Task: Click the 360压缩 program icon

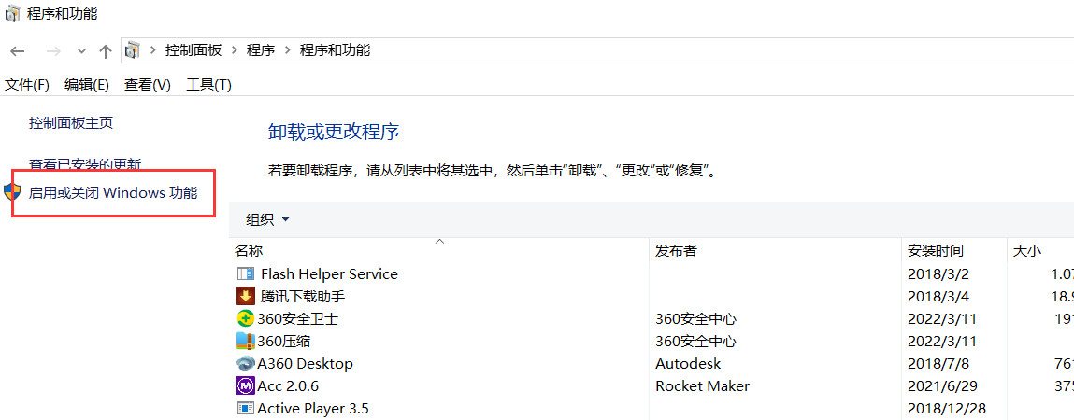Action: point(245,341)
